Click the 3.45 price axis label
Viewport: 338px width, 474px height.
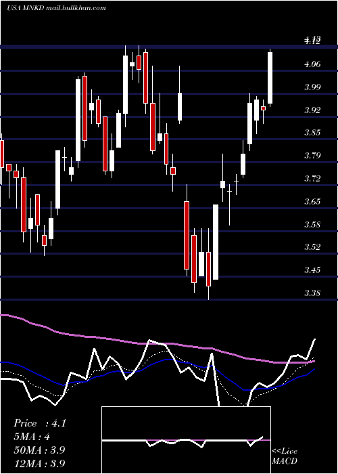click(x=312, y=270)
